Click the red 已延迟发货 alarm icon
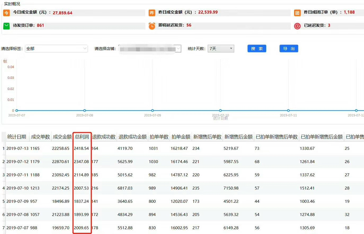 click(297, 26)
